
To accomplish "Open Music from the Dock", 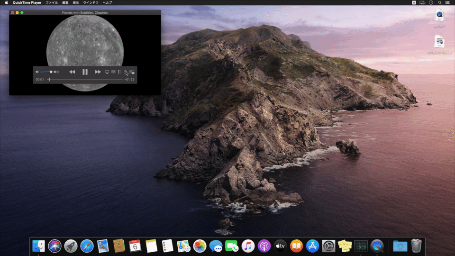I will tap(248, 246).
